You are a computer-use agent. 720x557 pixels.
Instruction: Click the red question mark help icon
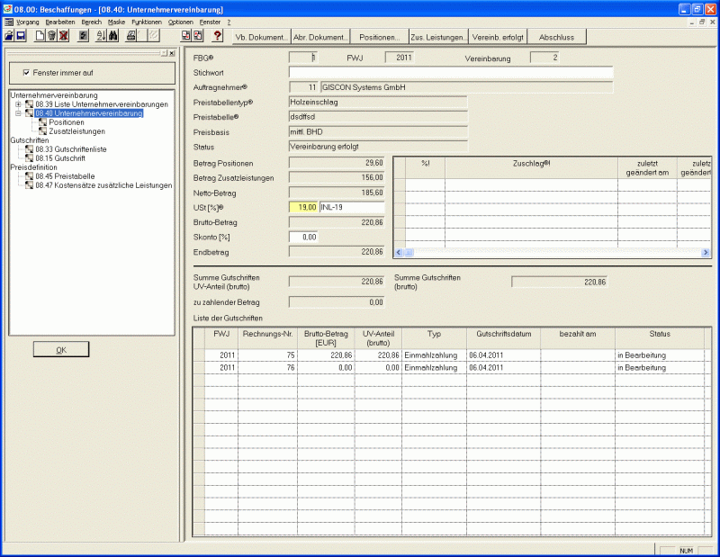click(x=217, y=36)
